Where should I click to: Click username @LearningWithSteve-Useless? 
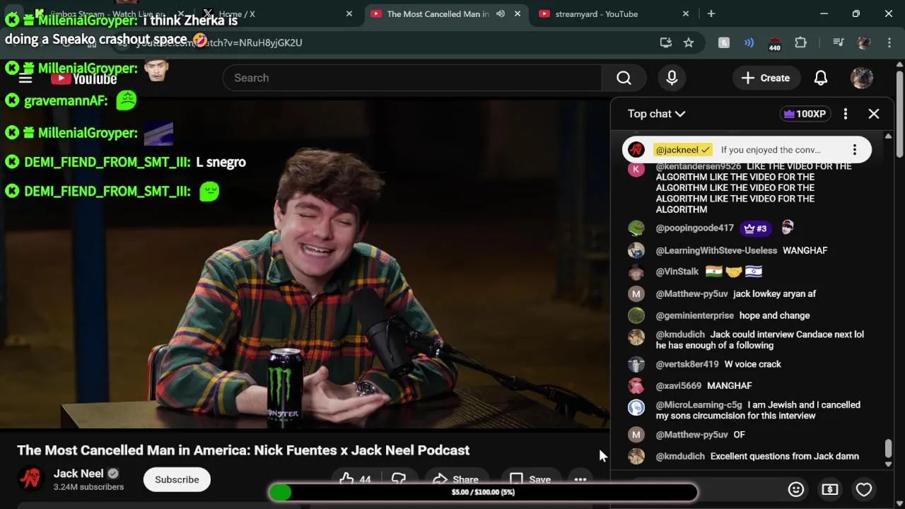point(716,250)
